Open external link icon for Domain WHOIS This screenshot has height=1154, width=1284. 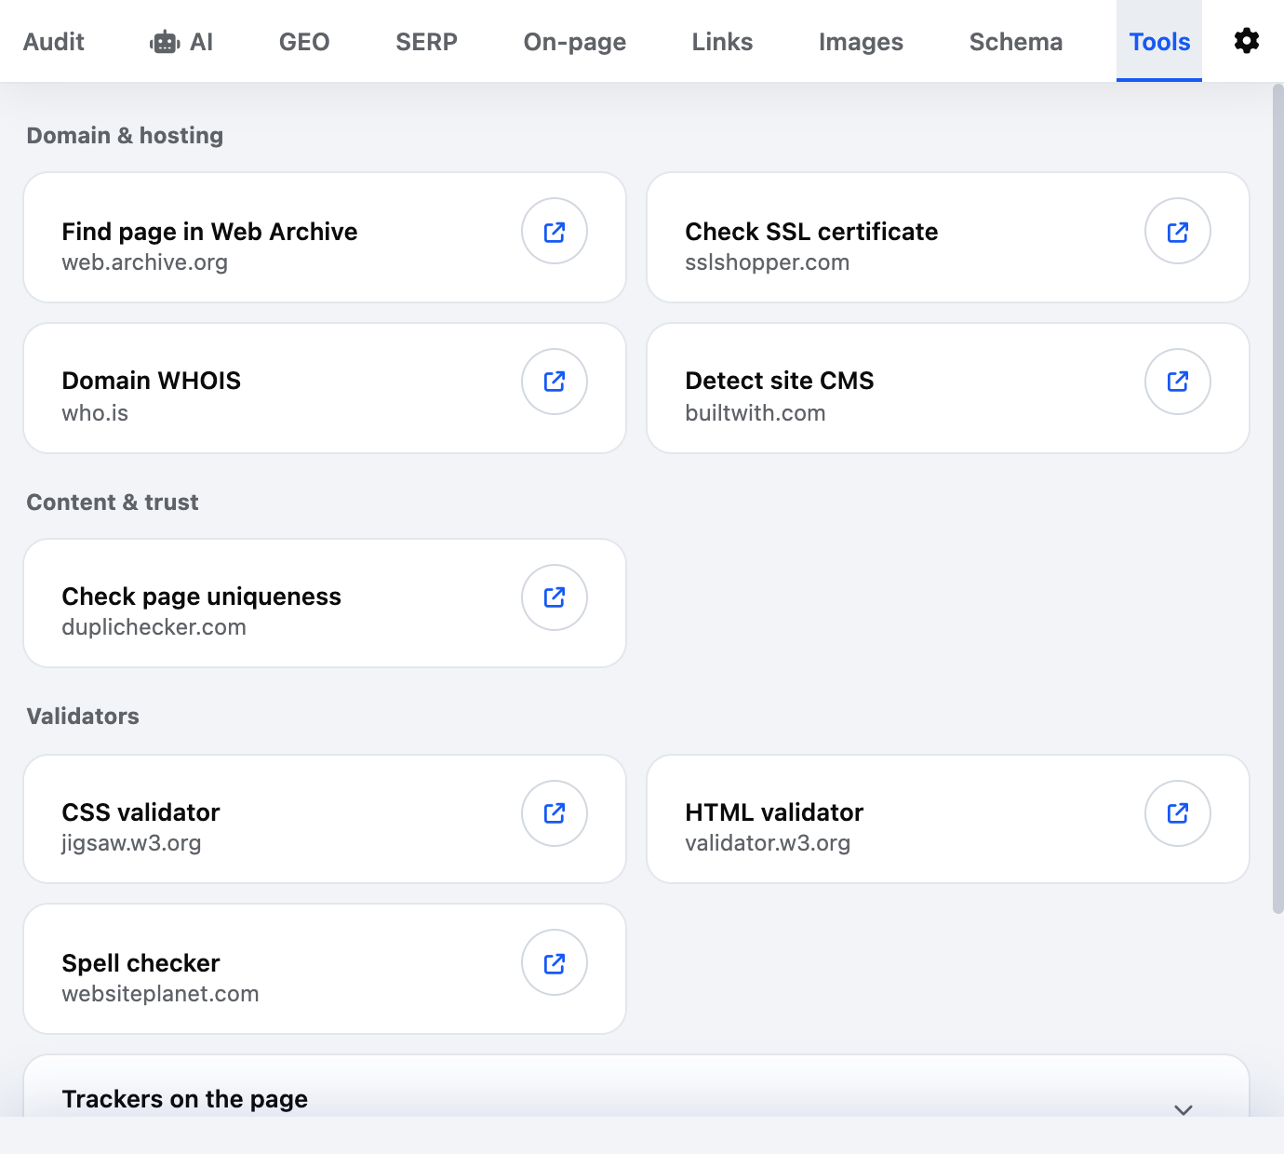pos(555,382)
